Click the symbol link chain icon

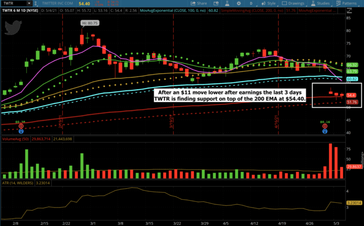[x=35, y=4]
